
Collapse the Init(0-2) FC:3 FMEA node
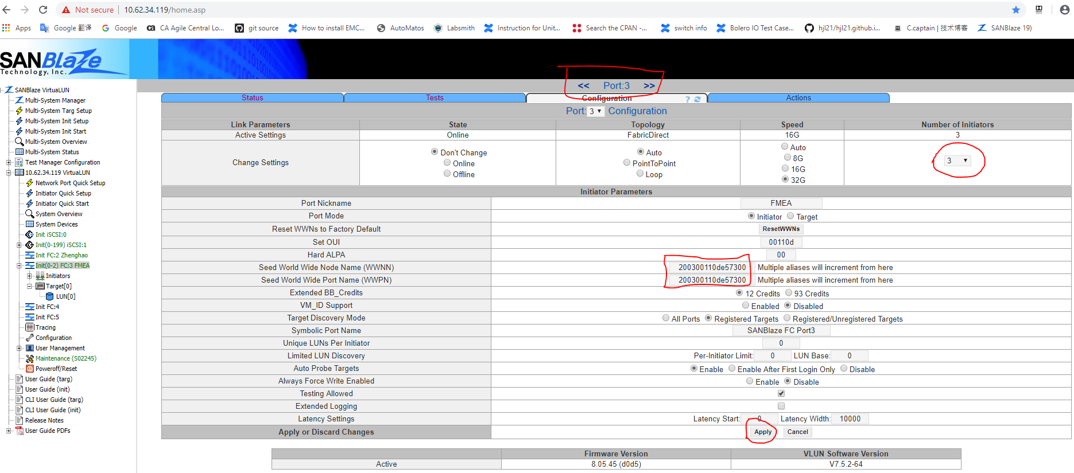click(19, 265)
